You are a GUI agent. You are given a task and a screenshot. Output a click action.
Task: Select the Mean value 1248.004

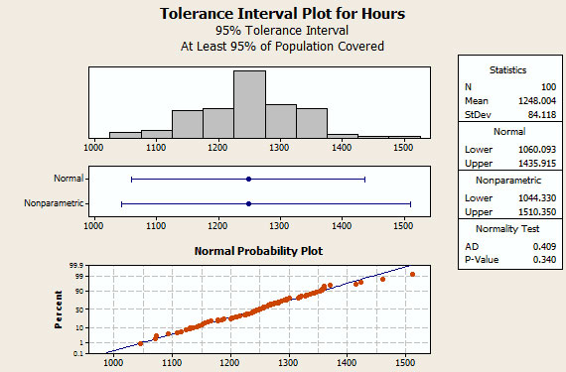coord(537,101)
